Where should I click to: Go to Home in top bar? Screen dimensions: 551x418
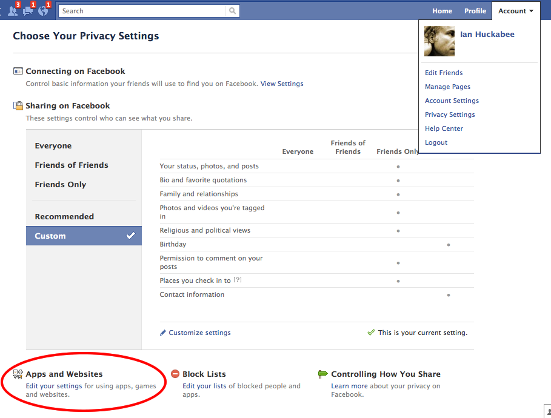(x=442, y=11)
